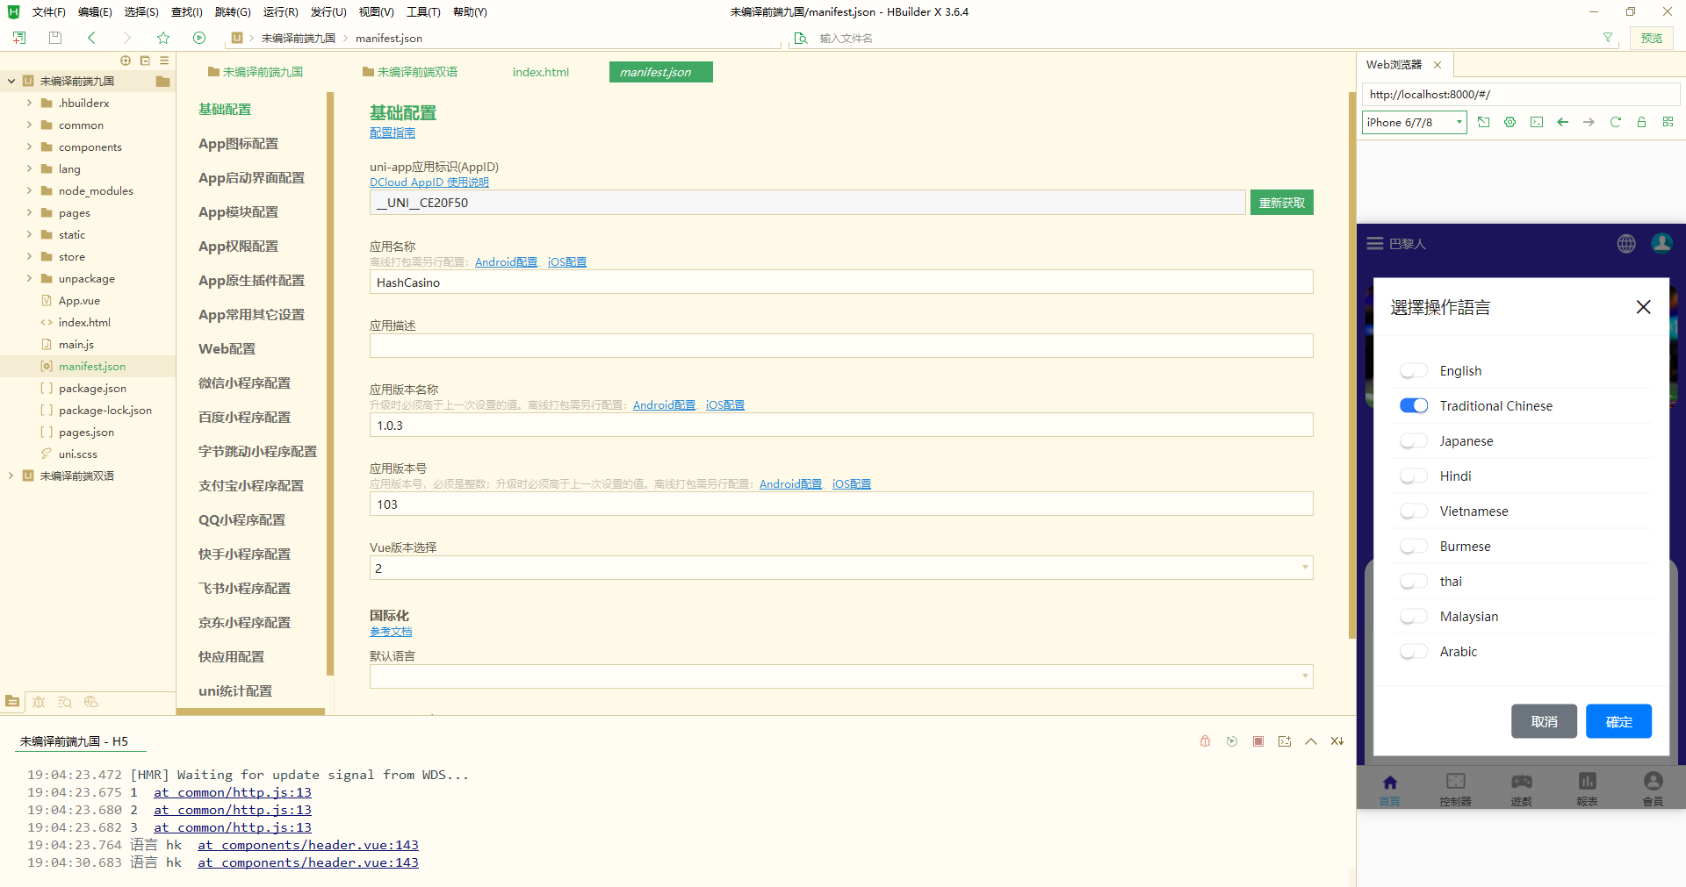Close the language selection dialog
Viewport: 1686px width, 887px height.
1643,307
